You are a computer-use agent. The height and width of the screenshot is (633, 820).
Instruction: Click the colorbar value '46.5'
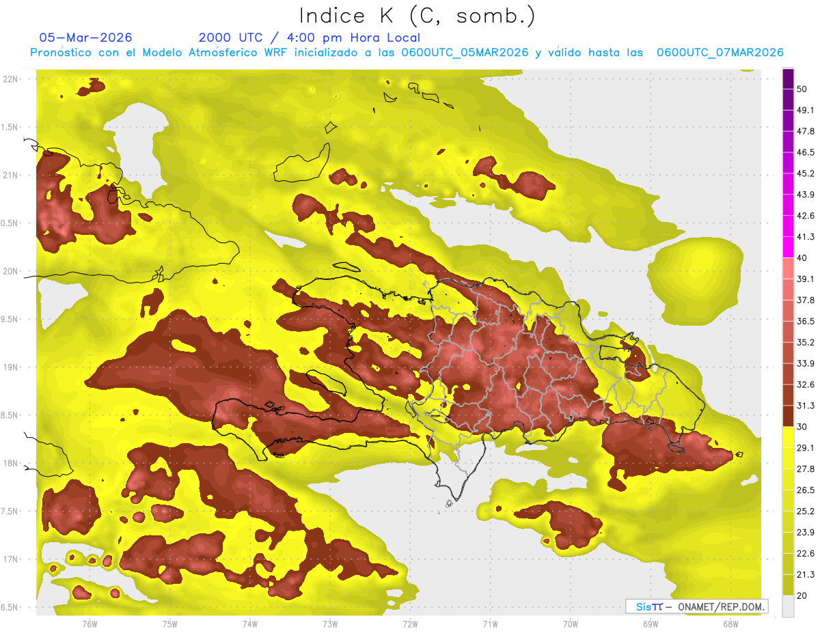tap(806, 152)
